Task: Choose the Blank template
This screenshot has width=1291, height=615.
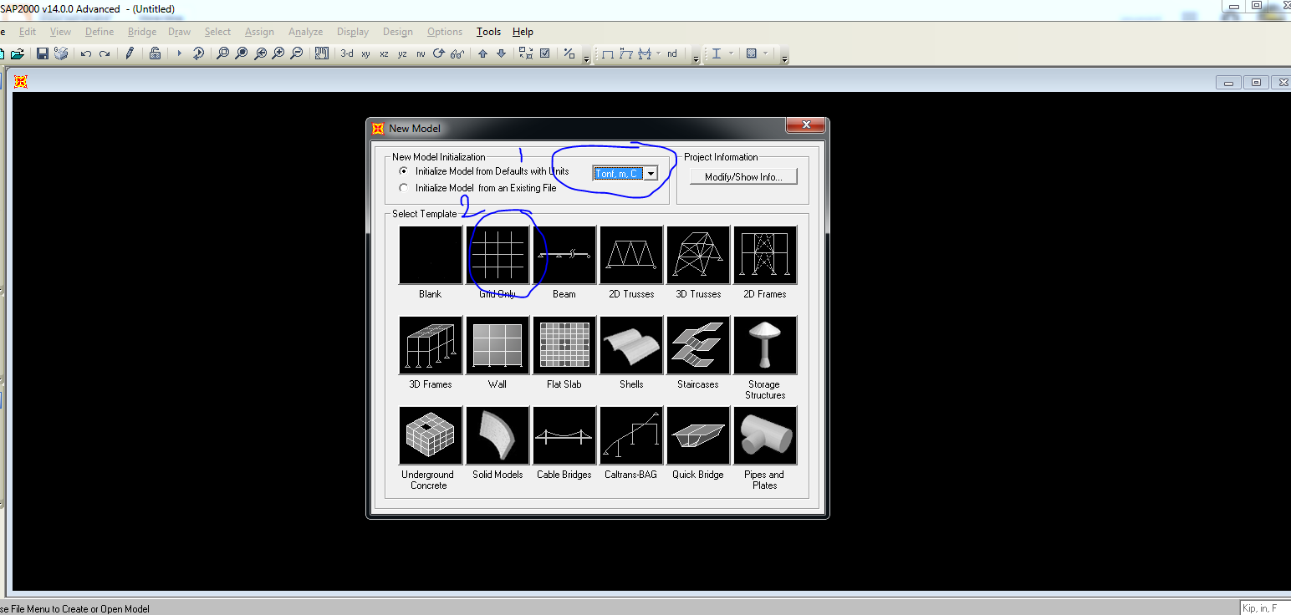Action: (x=431, y=255)
